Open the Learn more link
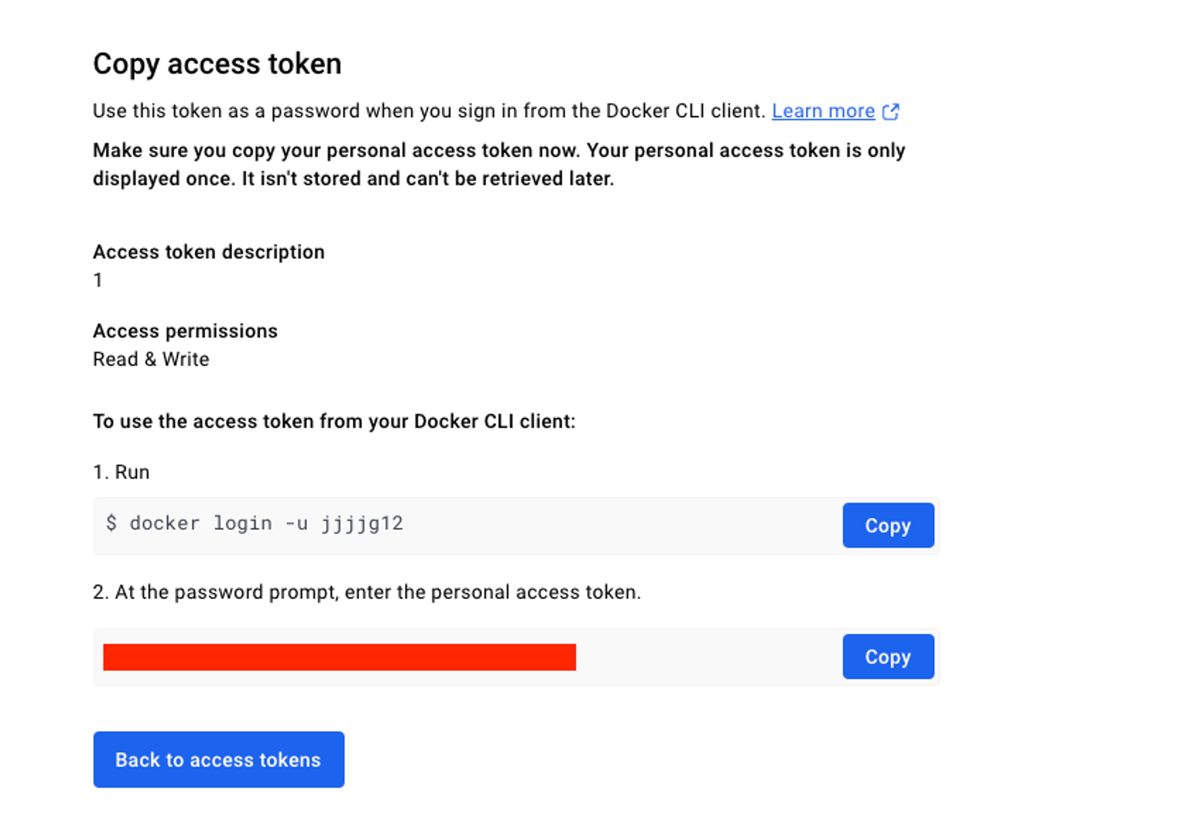Viewport: 1194px width, 834px height. coord(823,111)
